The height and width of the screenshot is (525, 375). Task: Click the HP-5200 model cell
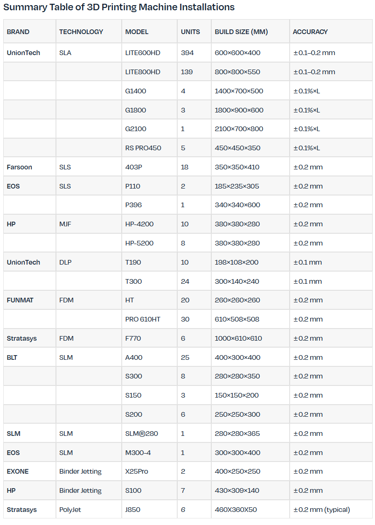pos(139,243)
